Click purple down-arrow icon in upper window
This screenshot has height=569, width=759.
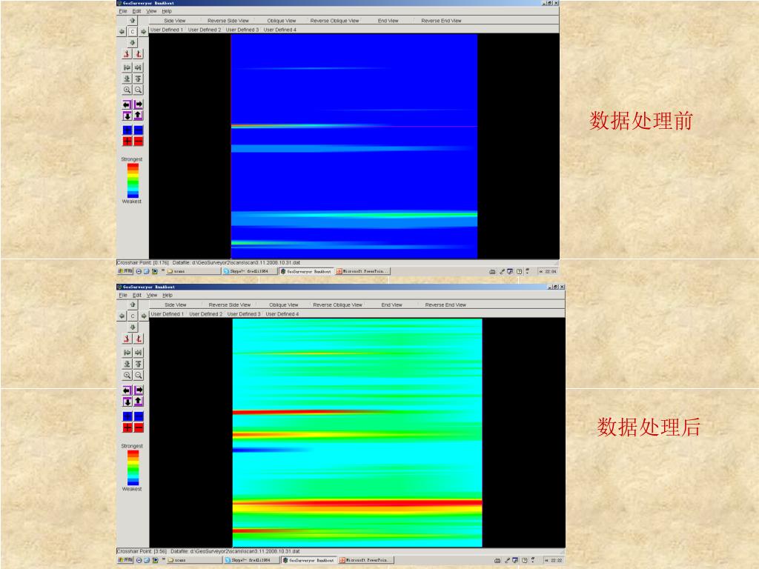click(127, 116)
